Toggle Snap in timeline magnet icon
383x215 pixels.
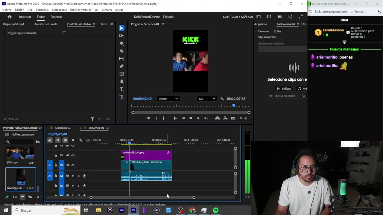(x=57, y=140)
